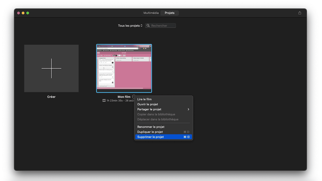Click the Créer label
This screenshot has height=181, width=322.
[51, 97]
